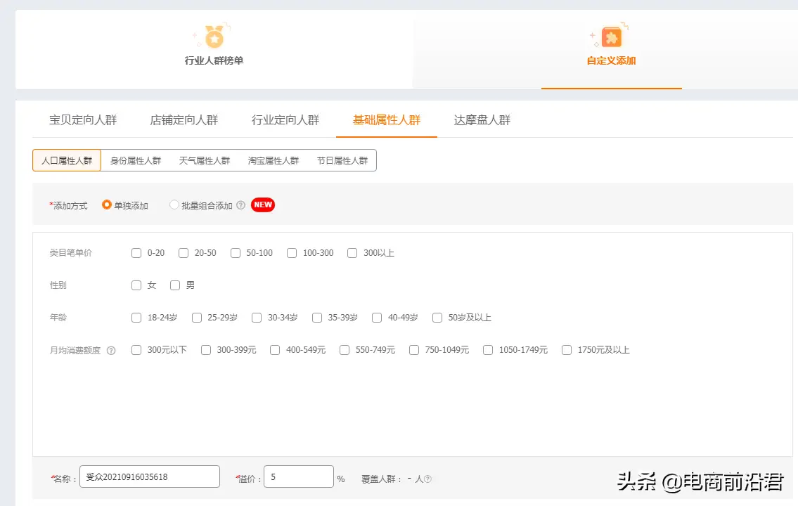This screenshot has width=798, height=506.
Task: Check the 1750元及以上 spending checkbox
Action: point(567,349)
